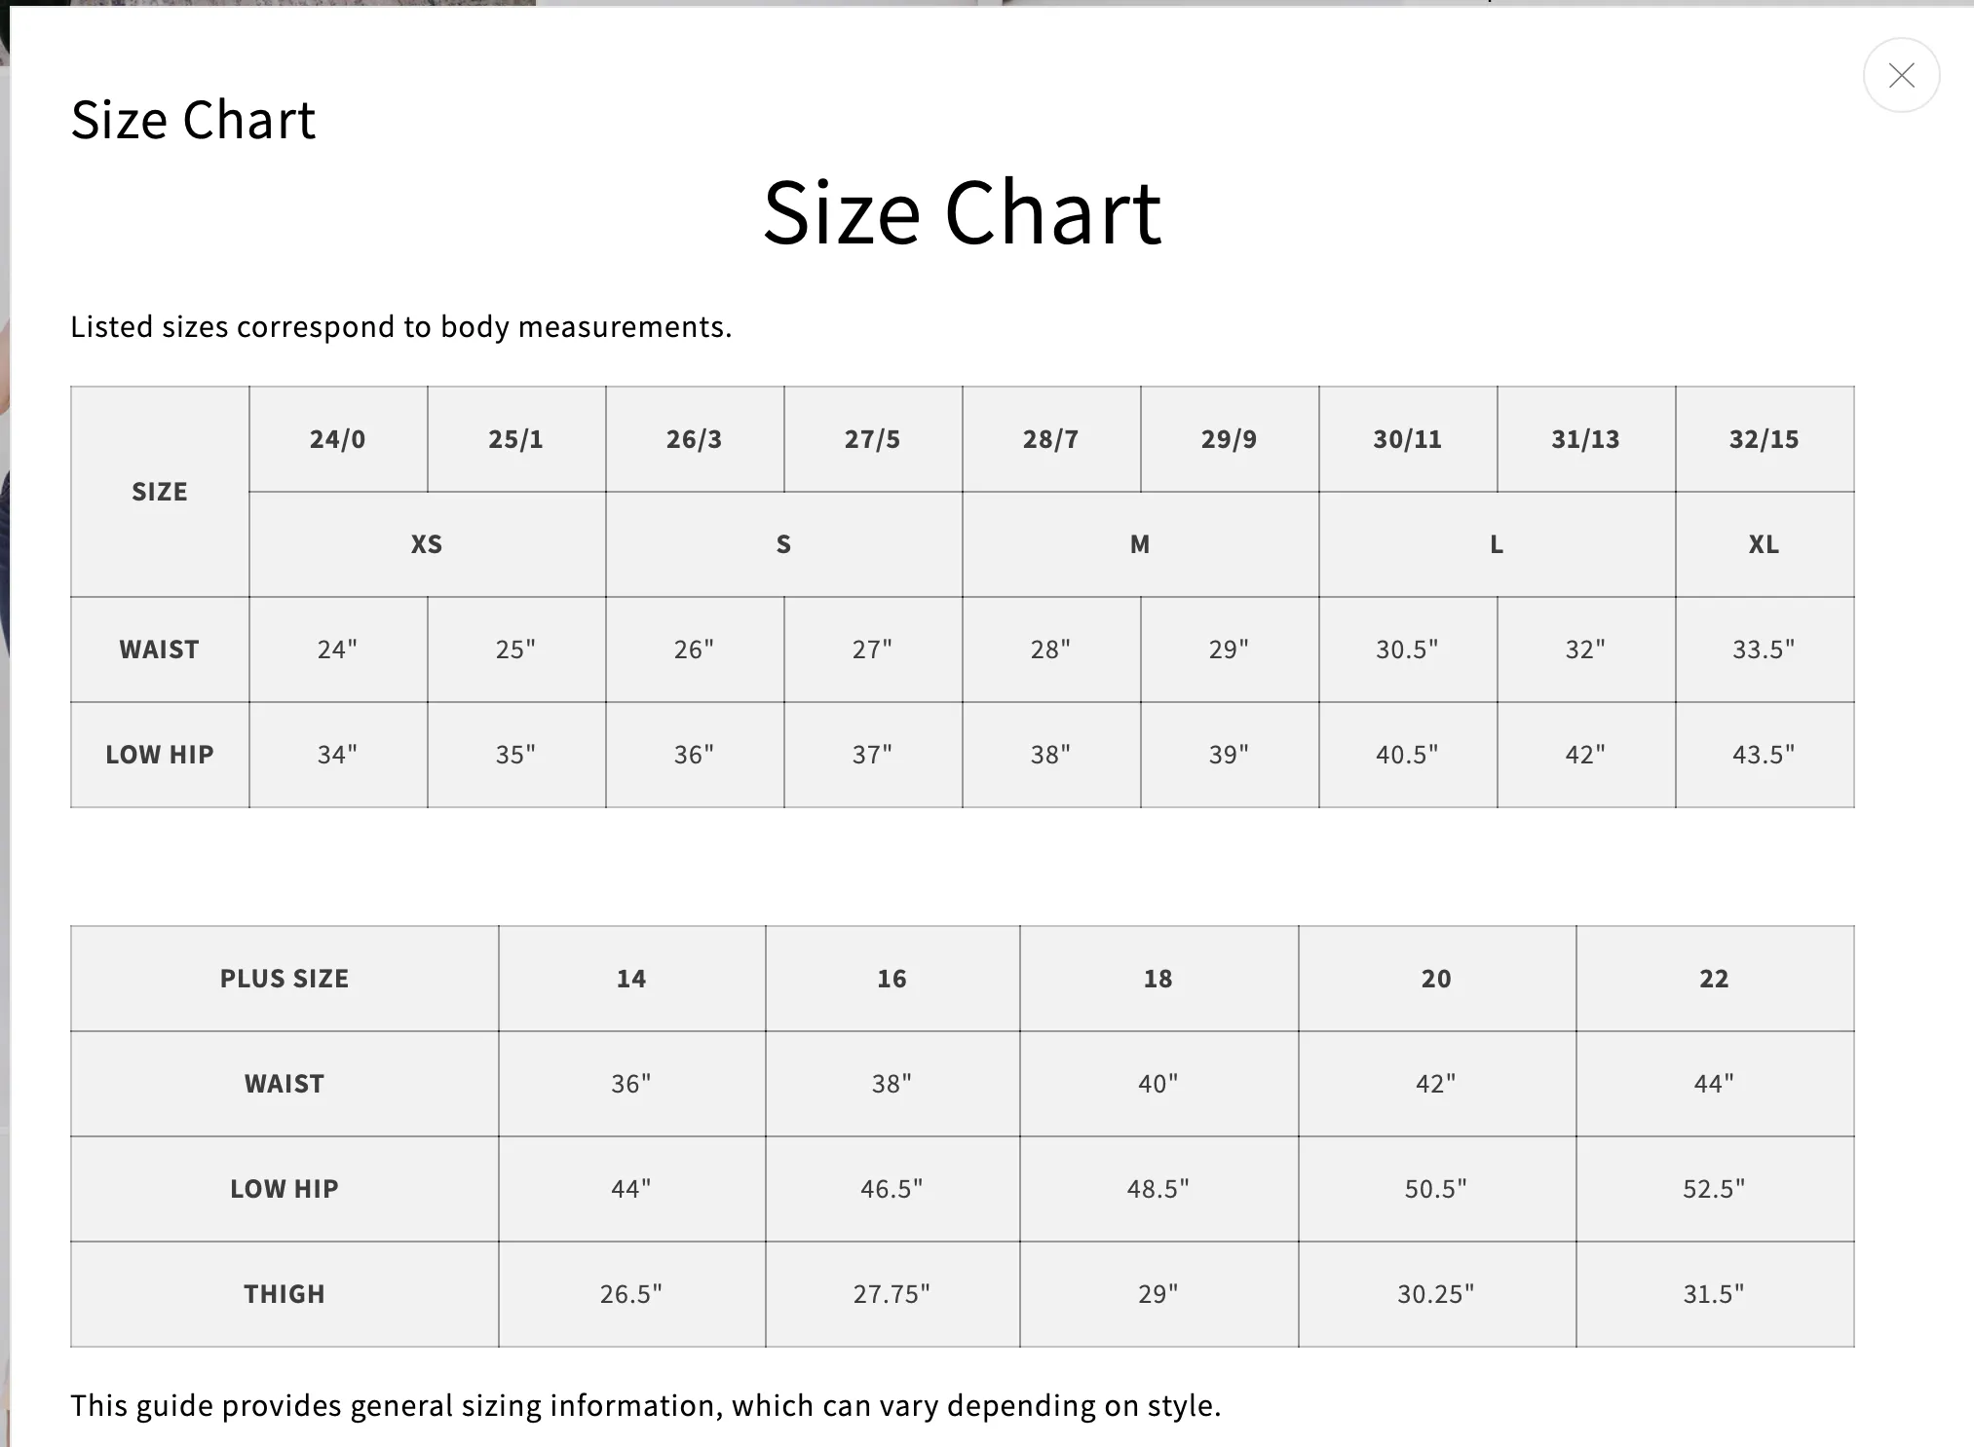This screenshot has height=1447, width=1974.
Task: Select the 28/7 size header
Action: tap(1050, 439)
